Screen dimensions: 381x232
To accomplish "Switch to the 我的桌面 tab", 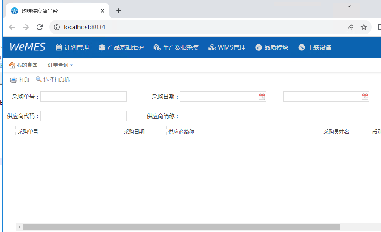I will [27, 65].
